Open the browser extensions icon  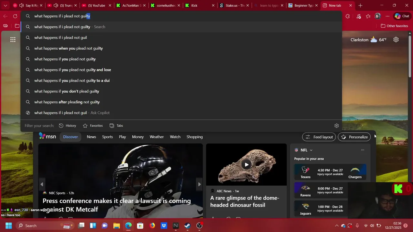coord(348,16)
